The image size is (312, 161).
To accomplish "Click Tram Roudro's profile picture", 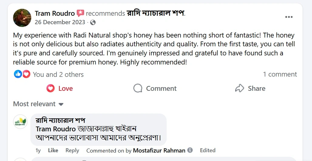I will tap(22, 18).
